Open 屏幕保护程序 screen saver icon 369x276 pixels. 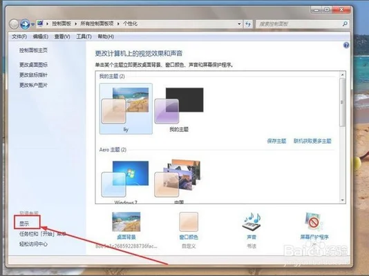[x=314, y=221]
